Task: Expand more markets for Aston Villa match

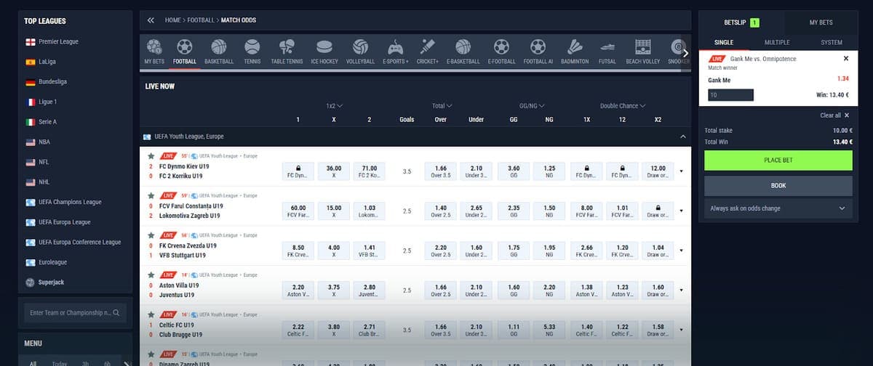Action: coord(682,291)
